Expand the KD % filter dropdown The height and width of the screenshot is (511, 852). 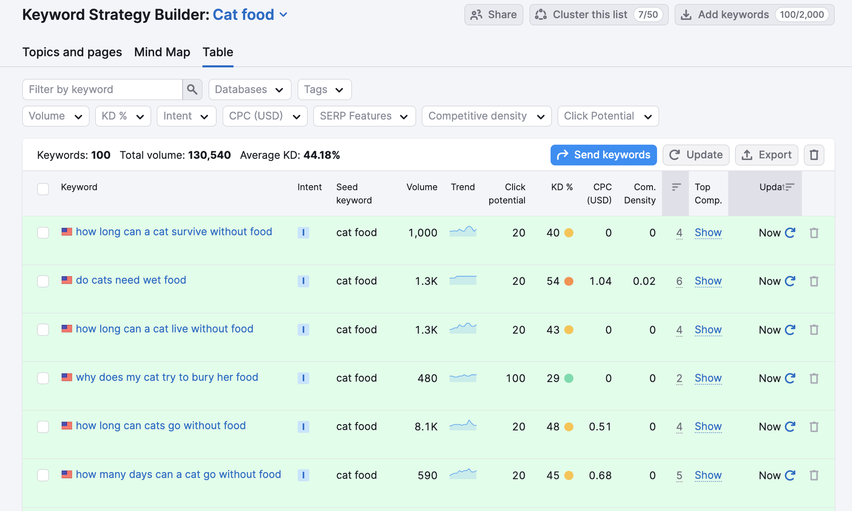[123, 116]
